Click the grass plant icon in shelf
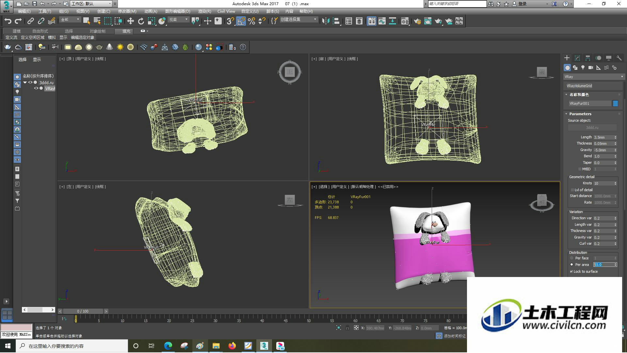This screenshot has height=353, width=627. [x=185, y=47]
